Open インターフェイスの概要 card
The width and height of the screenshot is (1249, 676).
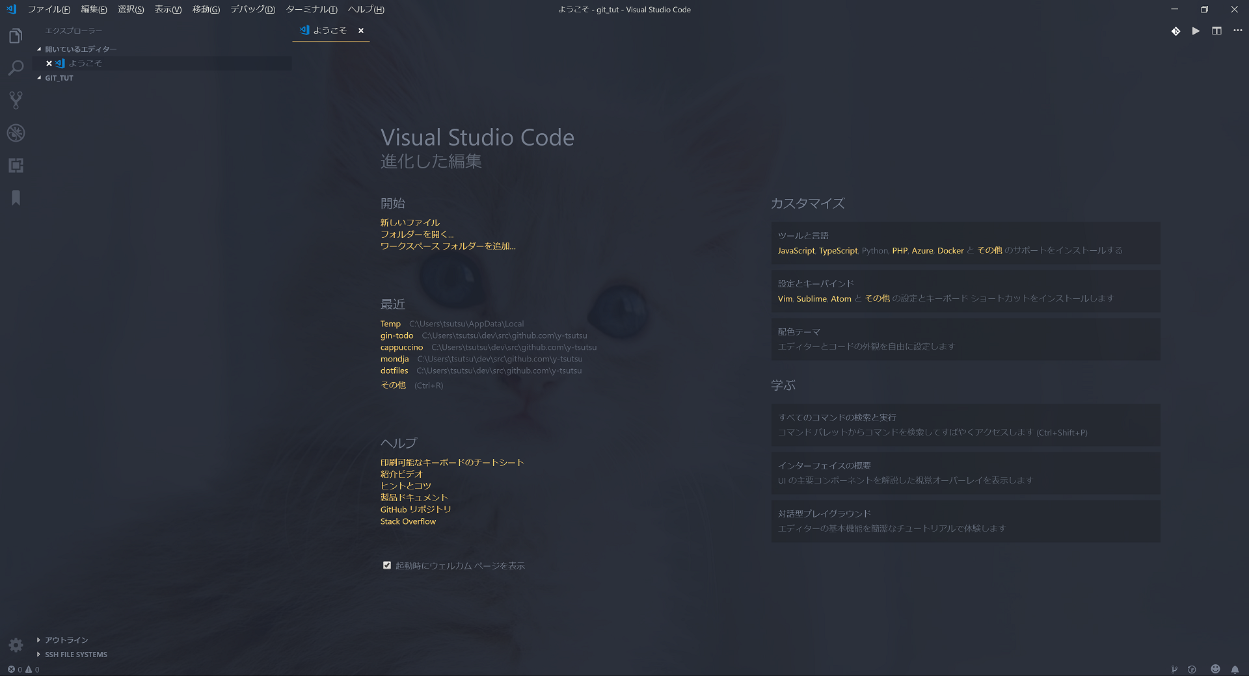(x=965, y=473)
